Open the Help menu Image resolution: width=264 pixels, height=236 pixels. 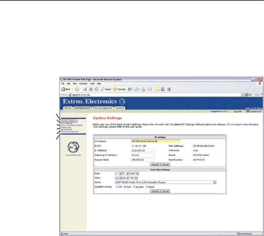99,84
